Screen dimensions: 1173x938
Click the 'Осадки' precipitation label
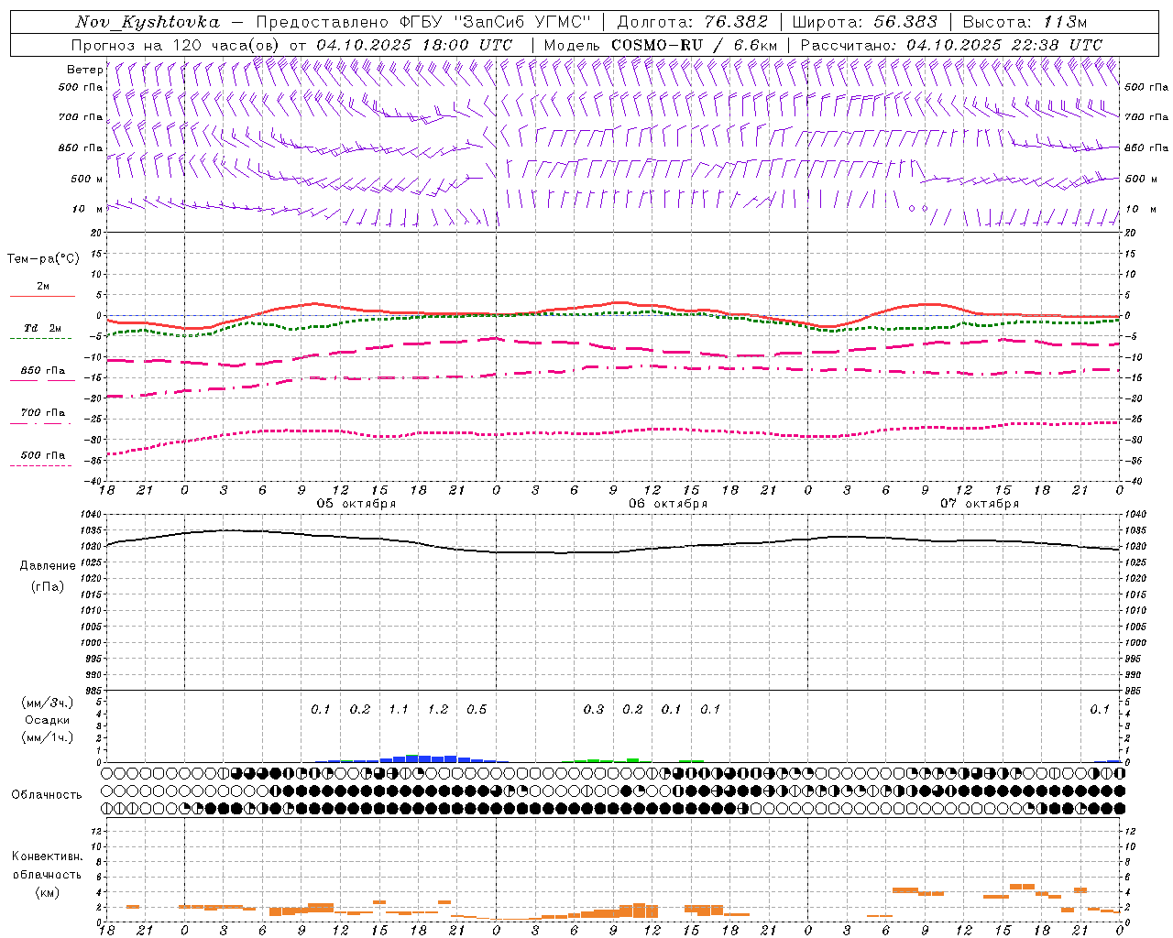[x=48, y=720]
